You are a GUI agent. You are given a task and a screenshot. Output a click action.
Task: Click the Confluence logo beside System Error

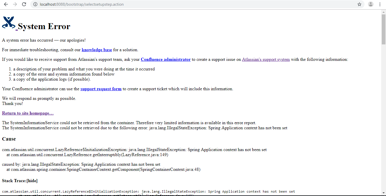(x=9, y=23)
